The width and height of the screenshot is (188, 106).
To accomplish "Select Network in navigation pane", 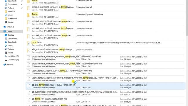I will tap(10, 64).
